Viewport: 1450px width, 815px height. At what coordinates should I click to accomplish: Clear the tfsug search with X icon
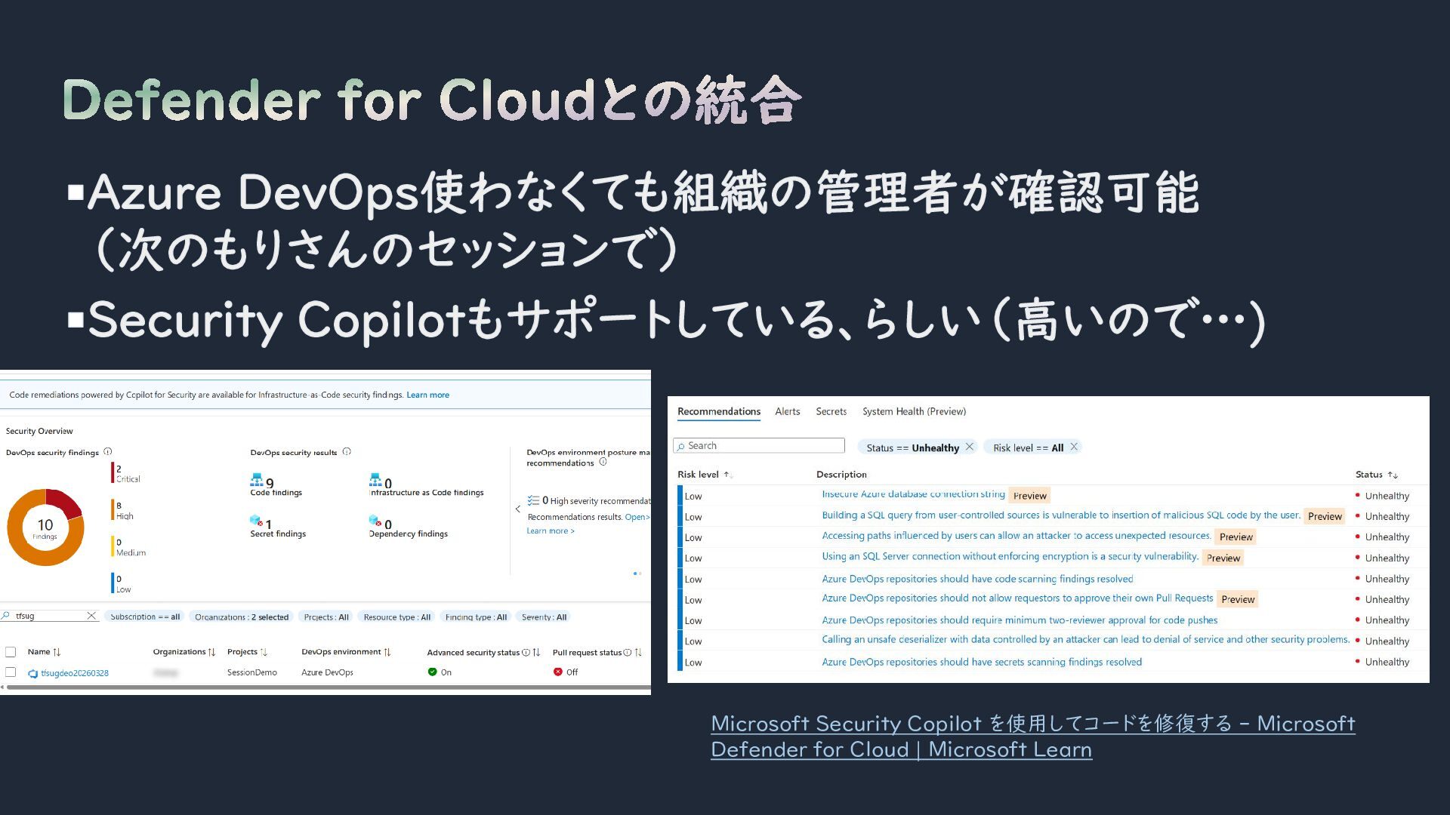coord(91,616)
